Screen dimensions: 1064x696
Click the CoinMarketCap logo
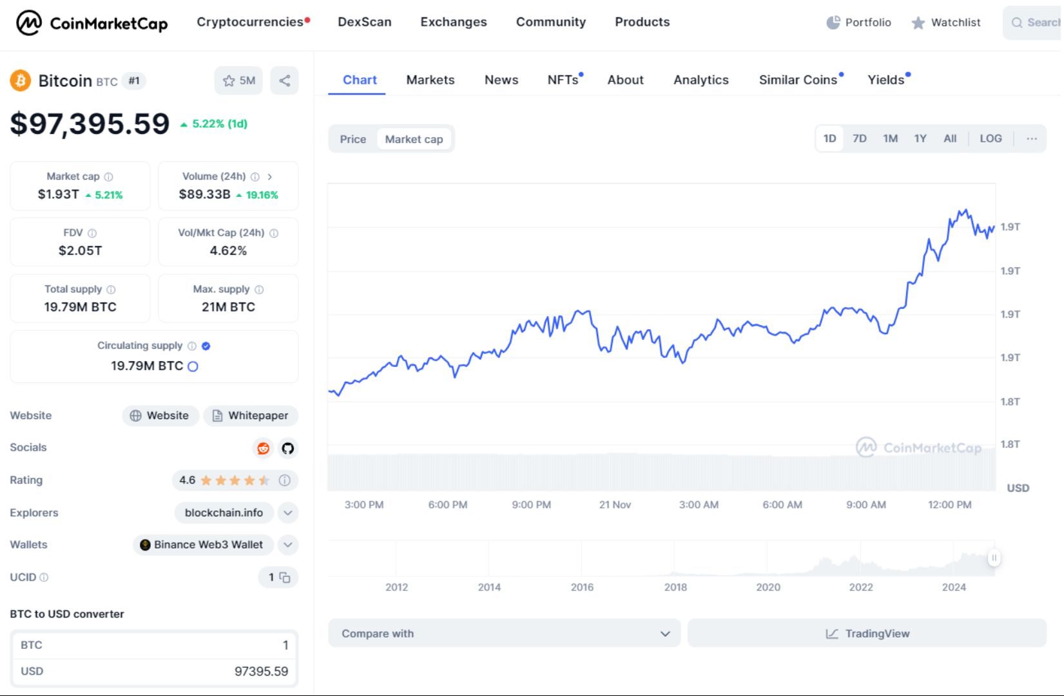tap(92, 23)
